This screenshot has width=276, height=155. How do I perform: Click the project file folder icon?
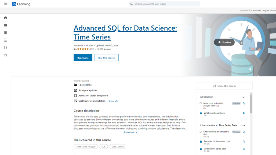pos(76,85)
